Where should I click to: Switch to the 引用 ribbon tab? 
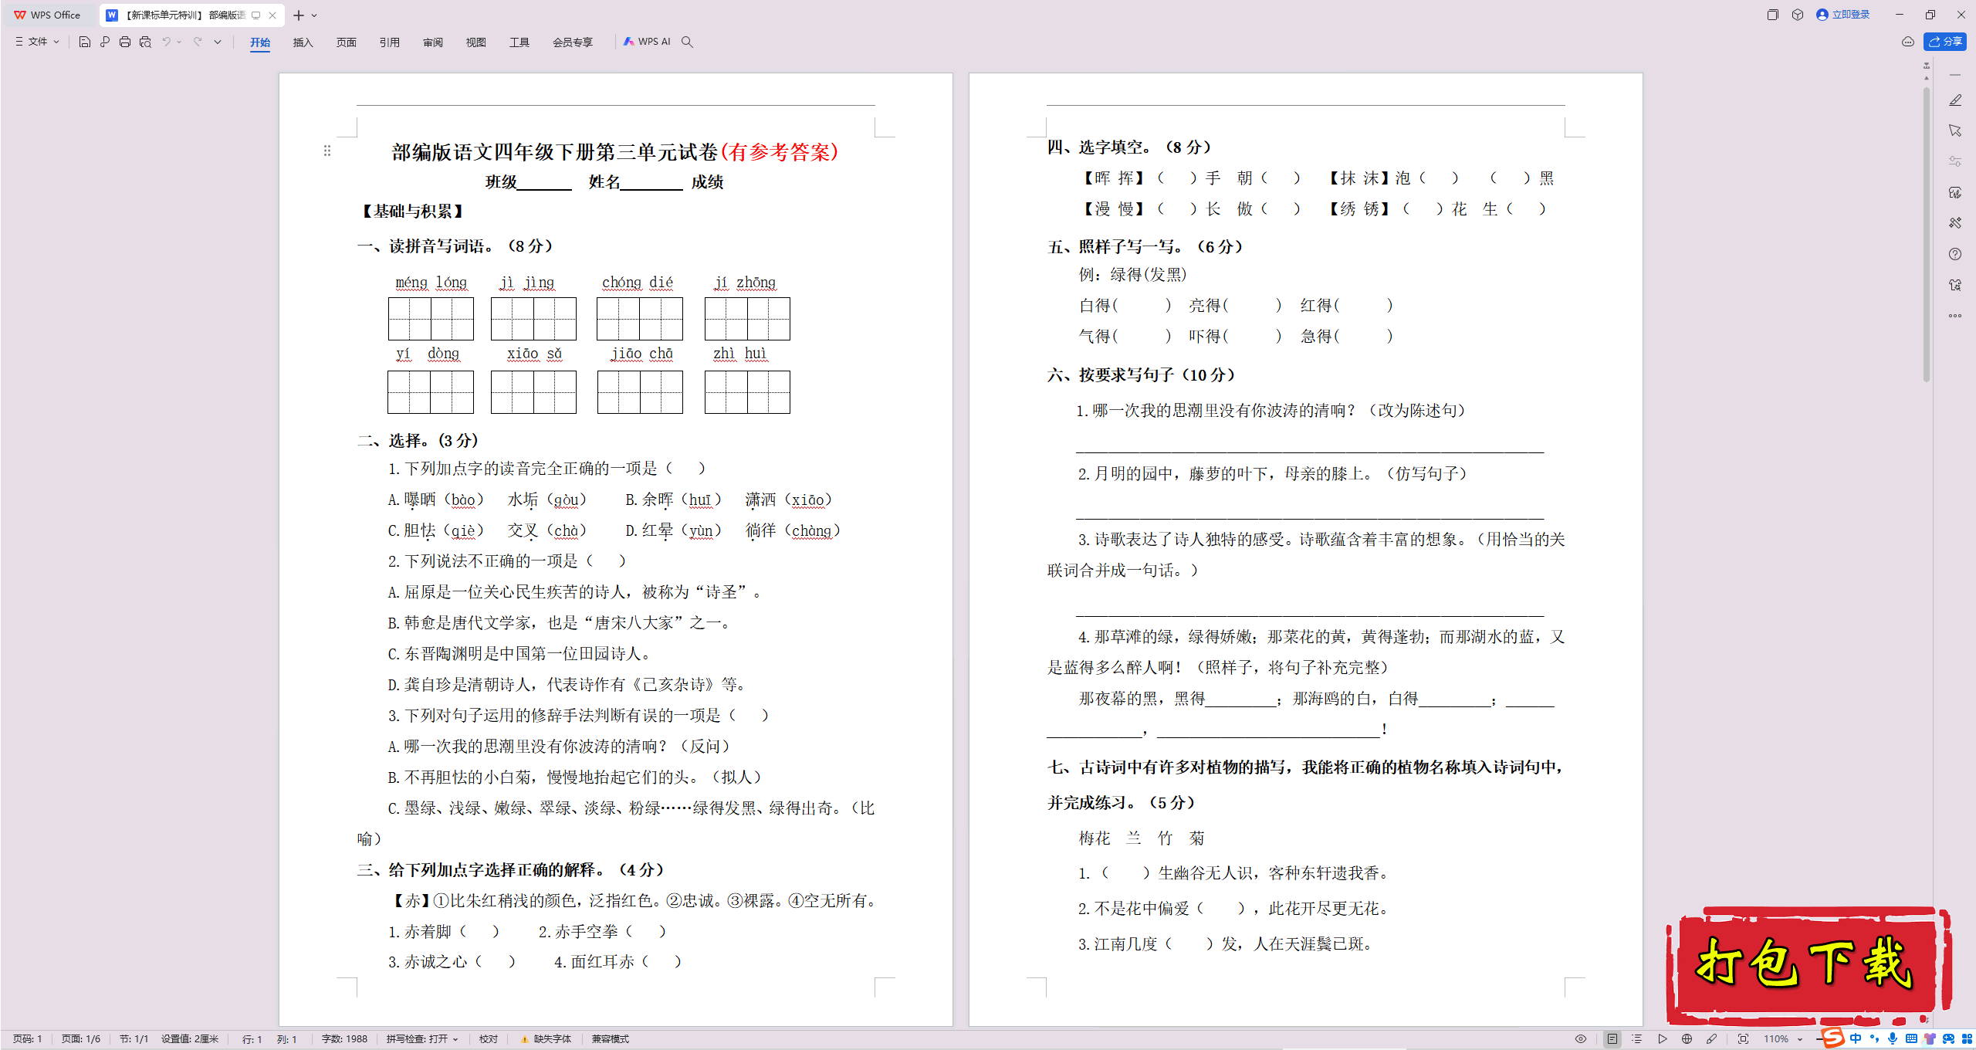click(x=390, y=42)
